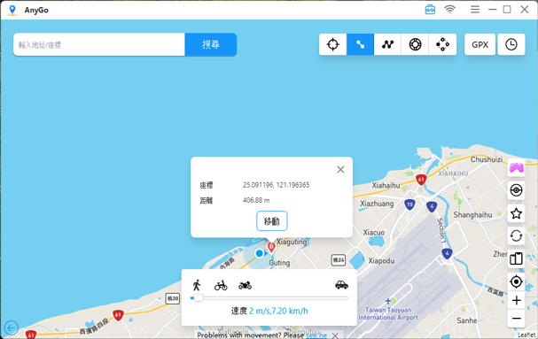Image resolution: width=538 pixels, height=339 pixels.
Task: Click the back arrow circle icon
Action: pos(11,328)
